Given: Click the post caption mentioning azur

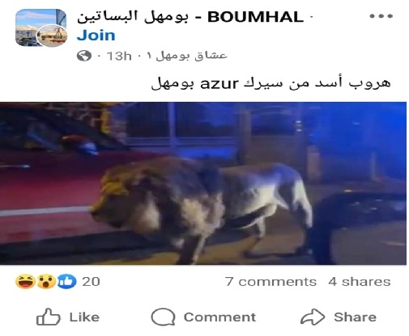Looking at the screenshot, I should [271, 82].
